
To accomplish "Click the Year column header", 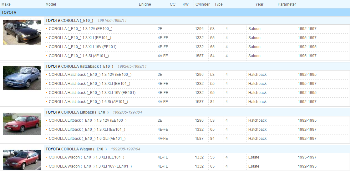I will pos(259,4).
